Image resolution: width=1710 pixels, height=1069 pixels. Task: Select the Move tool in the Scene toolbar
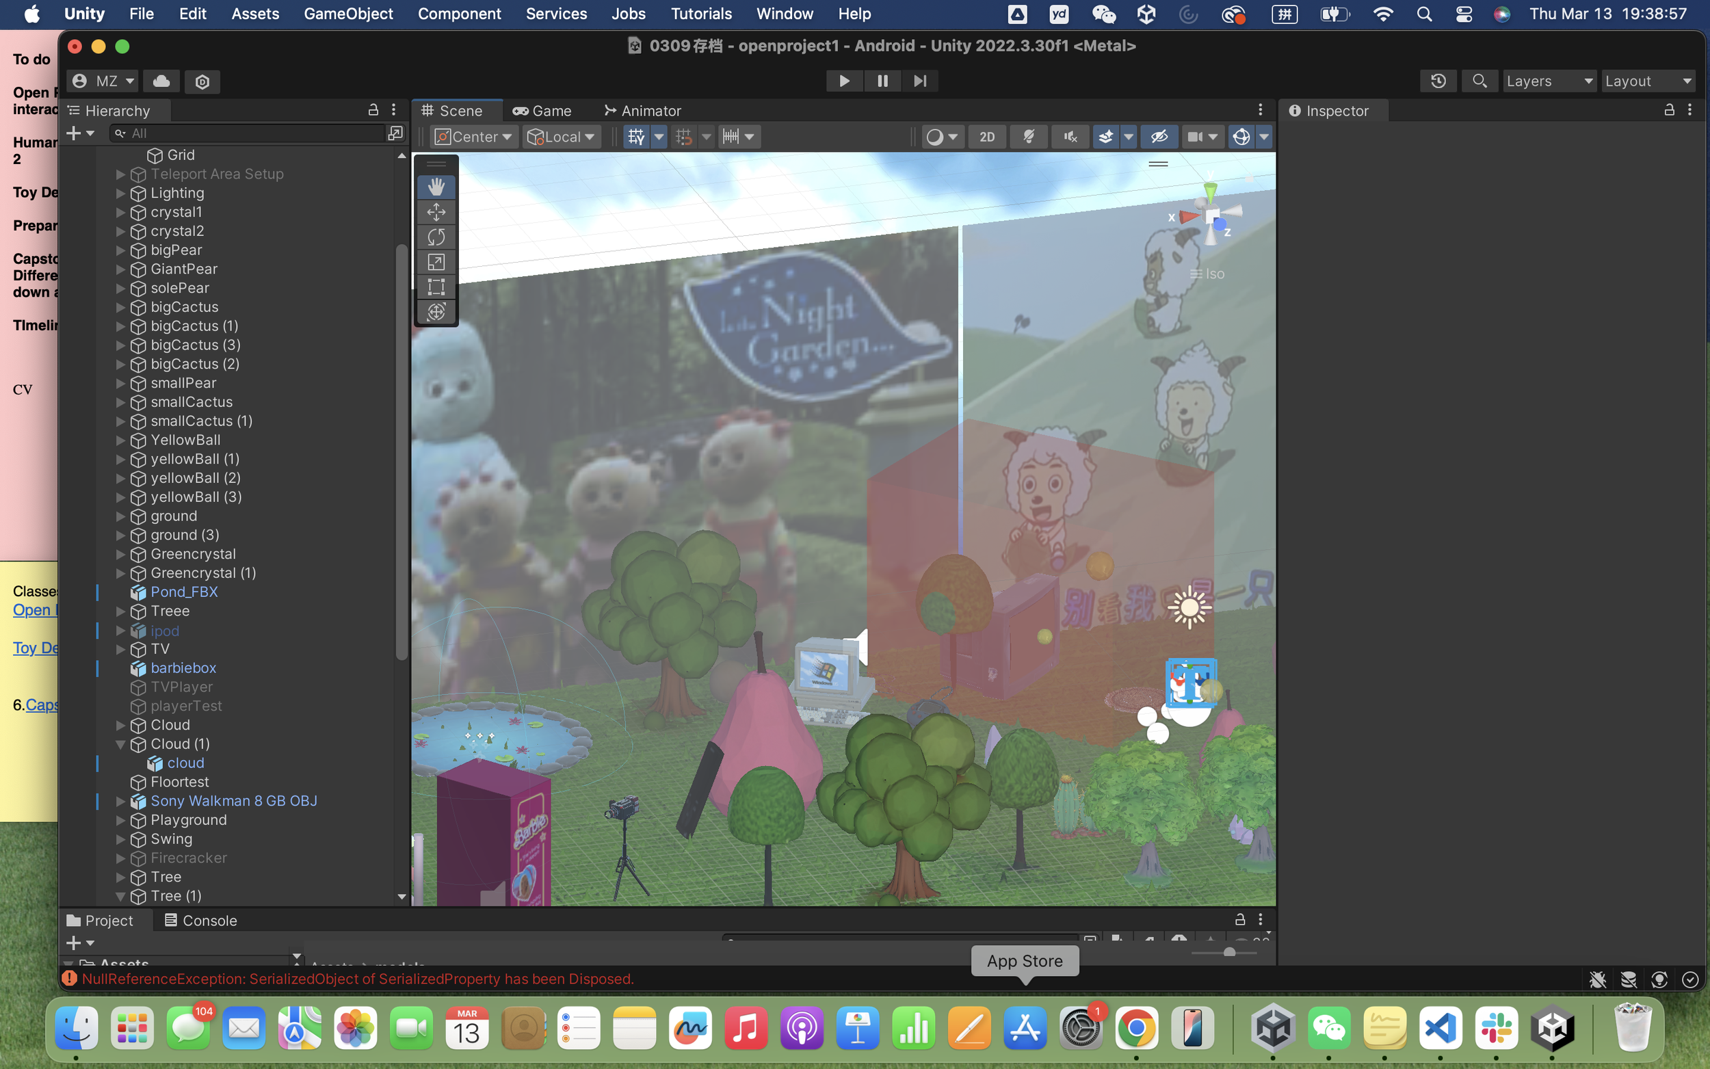[436, 211]
